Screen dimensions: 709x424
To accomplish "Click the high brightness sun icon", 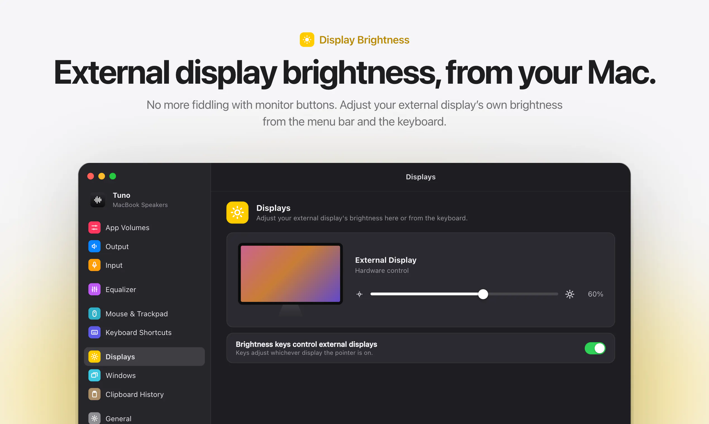I will tap(570, 294).
